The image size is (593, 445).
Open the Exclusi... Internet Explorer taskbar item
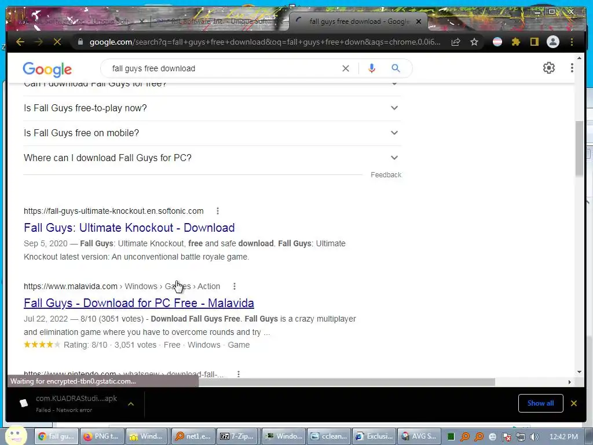374,437
